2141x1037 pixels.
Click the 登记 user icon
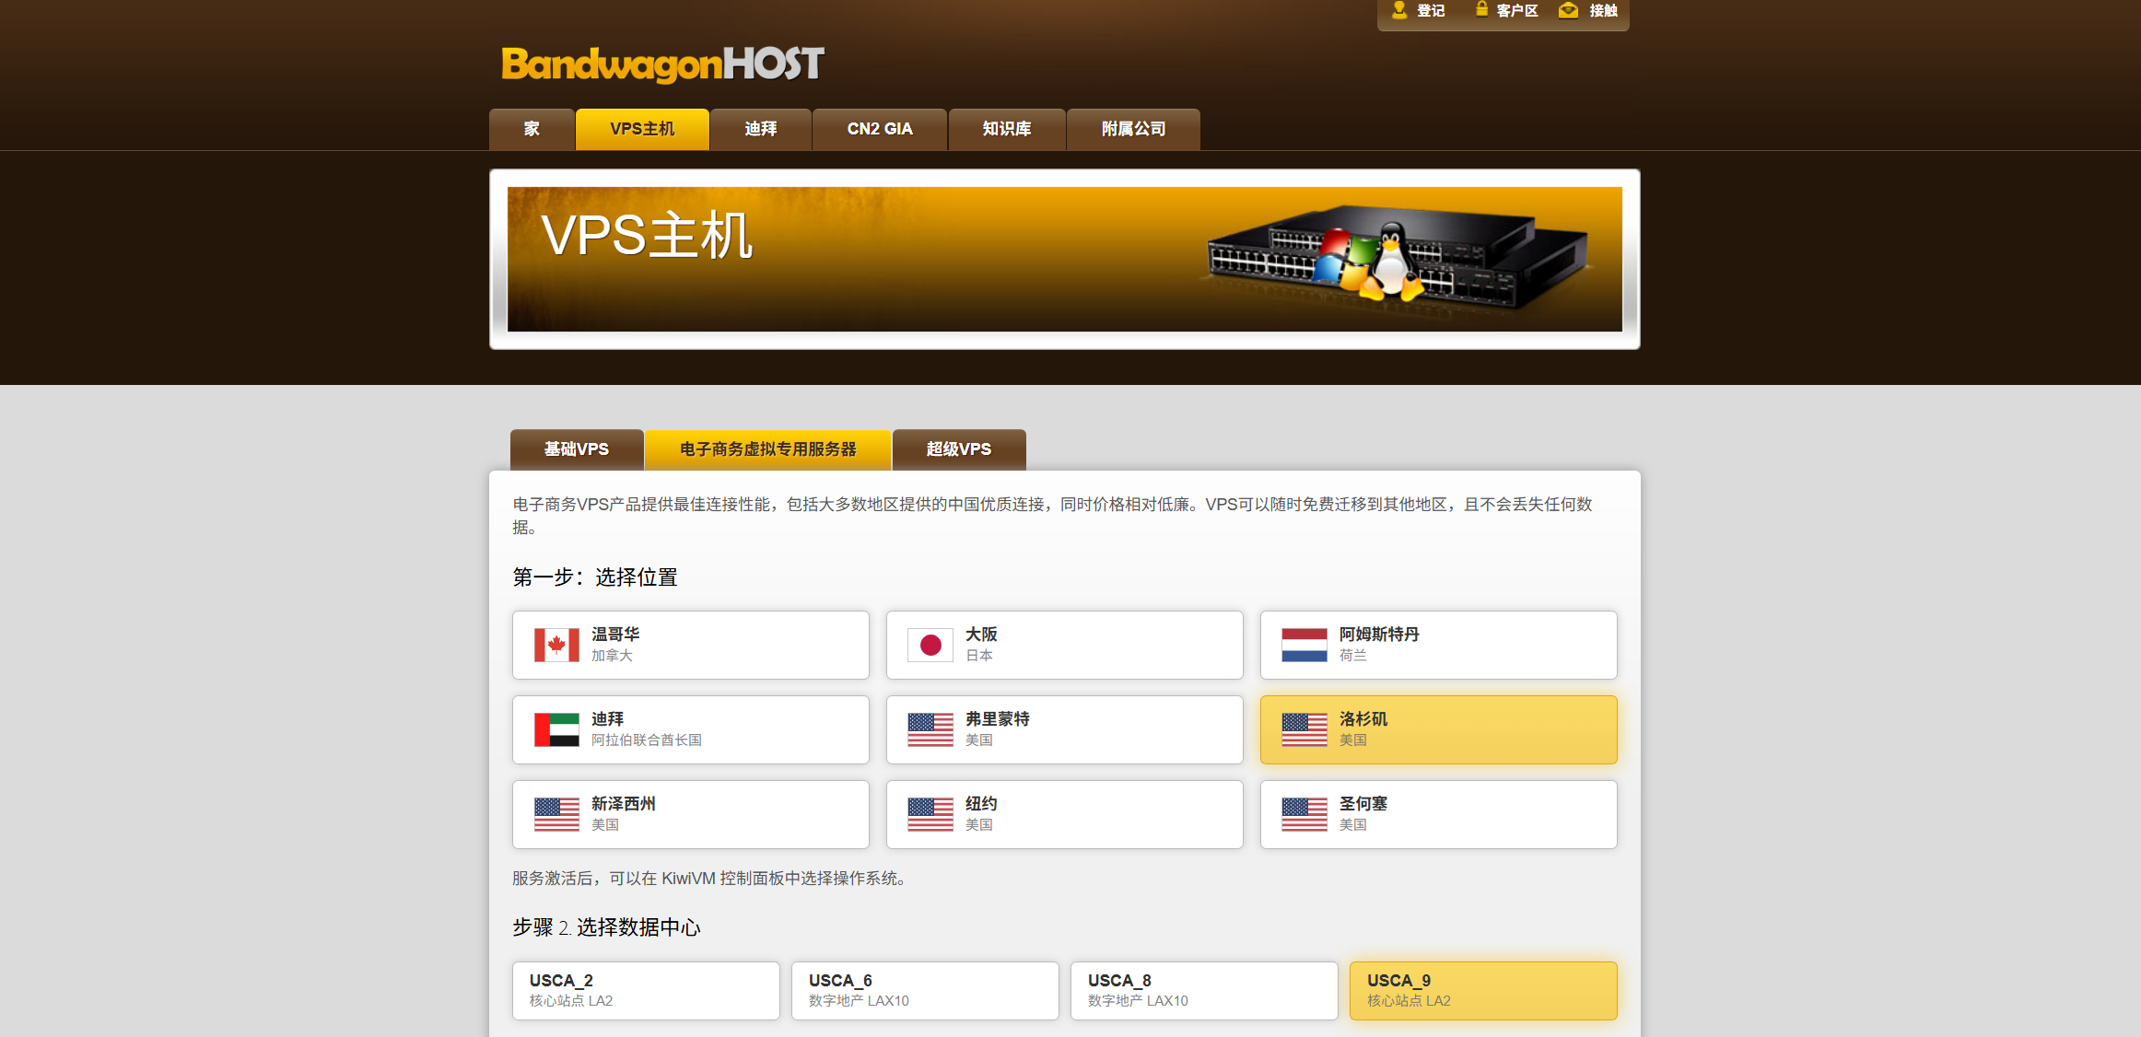[1399, 10]
